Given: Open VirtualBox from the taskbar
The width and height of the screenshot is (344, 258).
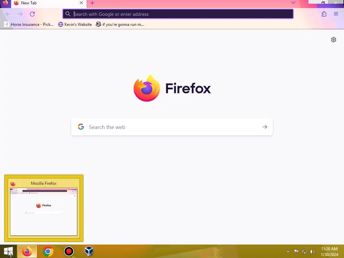Looking at the screenshot, I should coord(89,251).
